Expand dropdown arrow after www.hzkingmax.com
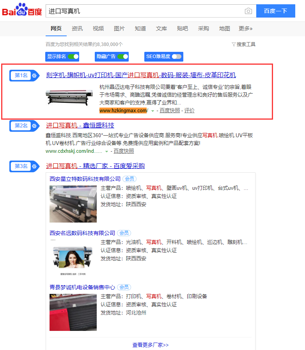Screen dimensions: 305x350 point(152,111)
